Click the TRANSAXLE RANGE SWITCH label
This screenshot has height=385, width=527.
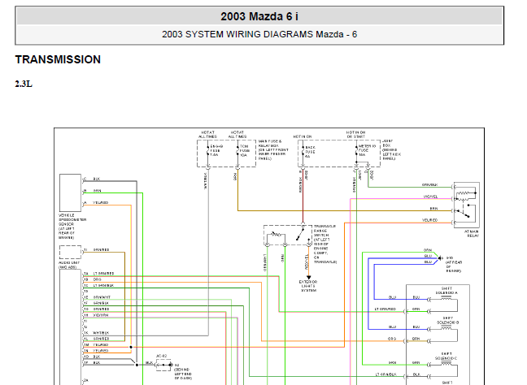click(324, 244)
